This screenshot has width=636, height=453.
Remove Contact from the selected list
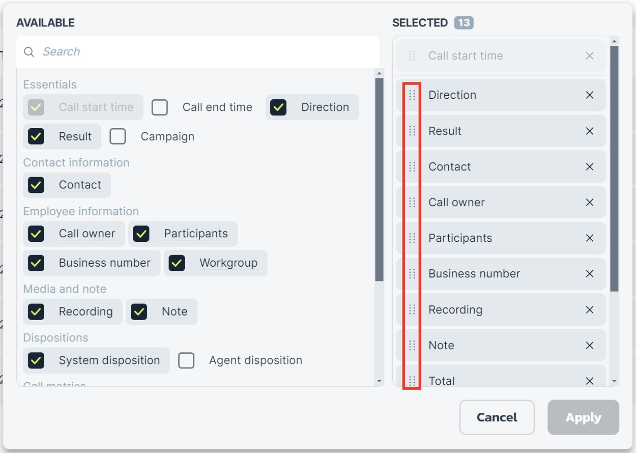(590, 166)
